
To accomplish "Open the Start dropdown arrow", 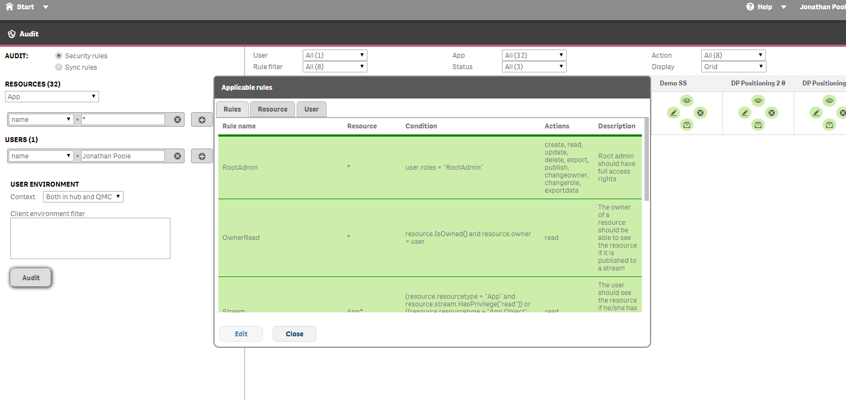I will coord(45,7).
